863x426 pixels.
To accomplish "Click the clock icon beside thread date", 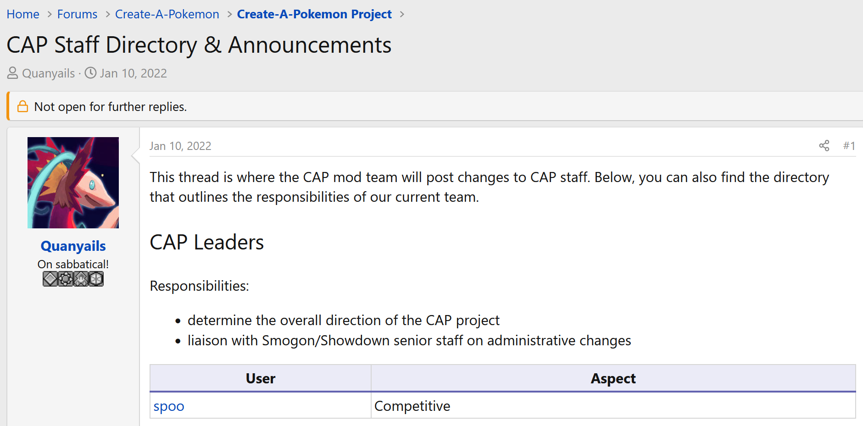I will [91, 73].
